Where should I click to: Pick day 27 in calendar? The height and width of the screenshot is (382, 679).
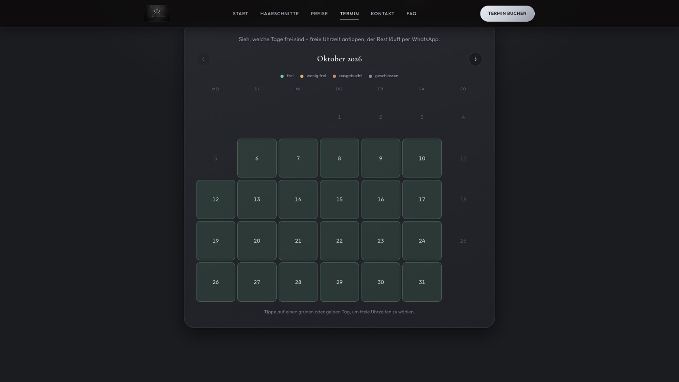pos(257,282)
